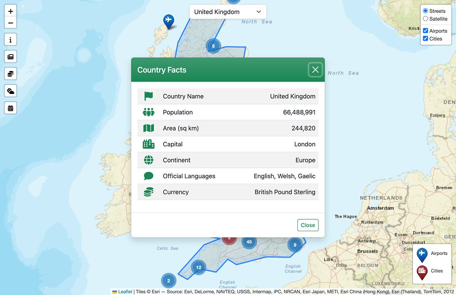456x295 pixels.
Task: Expand the cluster marker showing 45
Action: pyautogui.click(x=249, y=242)
